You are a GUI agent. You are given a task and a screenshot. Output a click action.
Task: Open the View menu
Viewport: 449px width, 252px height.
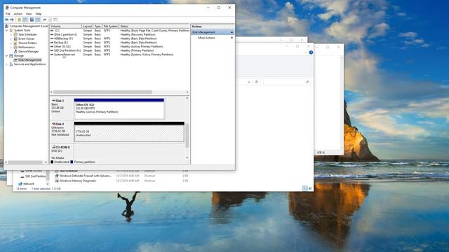click(x=29, y=14)
